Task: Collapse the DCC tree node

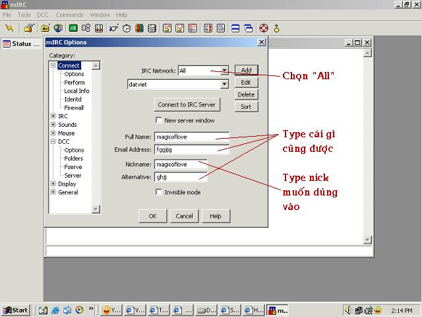Action: 53,141
